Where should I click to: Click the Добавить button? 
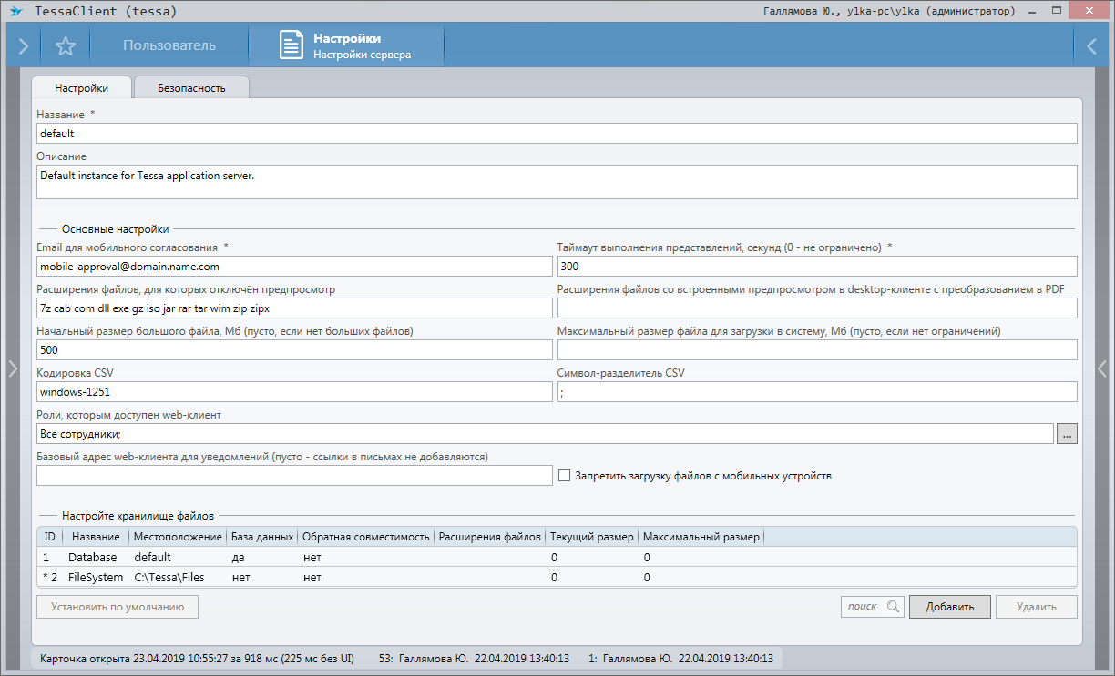(949, 607)
